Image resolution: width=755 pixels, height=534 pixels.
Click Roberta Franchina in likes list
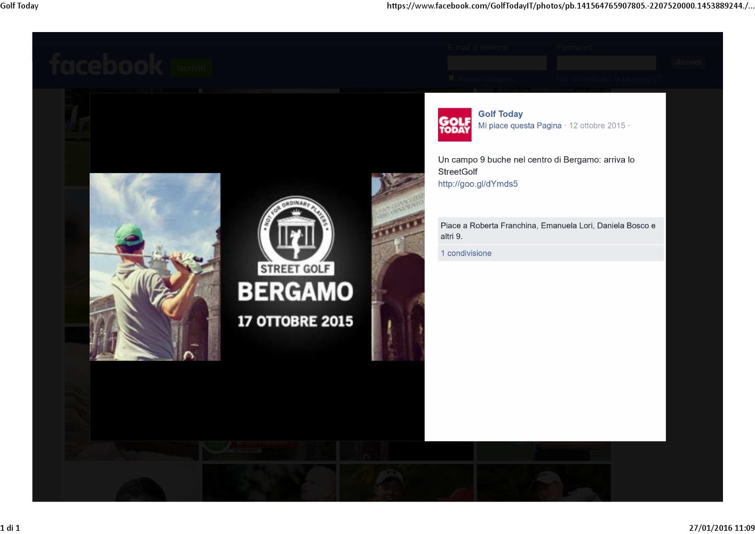503,225
